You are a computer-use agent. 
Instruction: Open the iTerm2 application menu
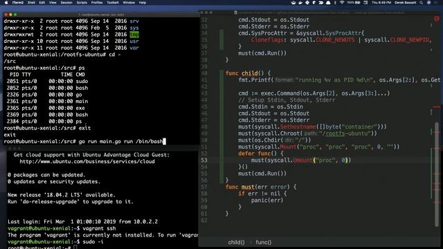point(18,3)
